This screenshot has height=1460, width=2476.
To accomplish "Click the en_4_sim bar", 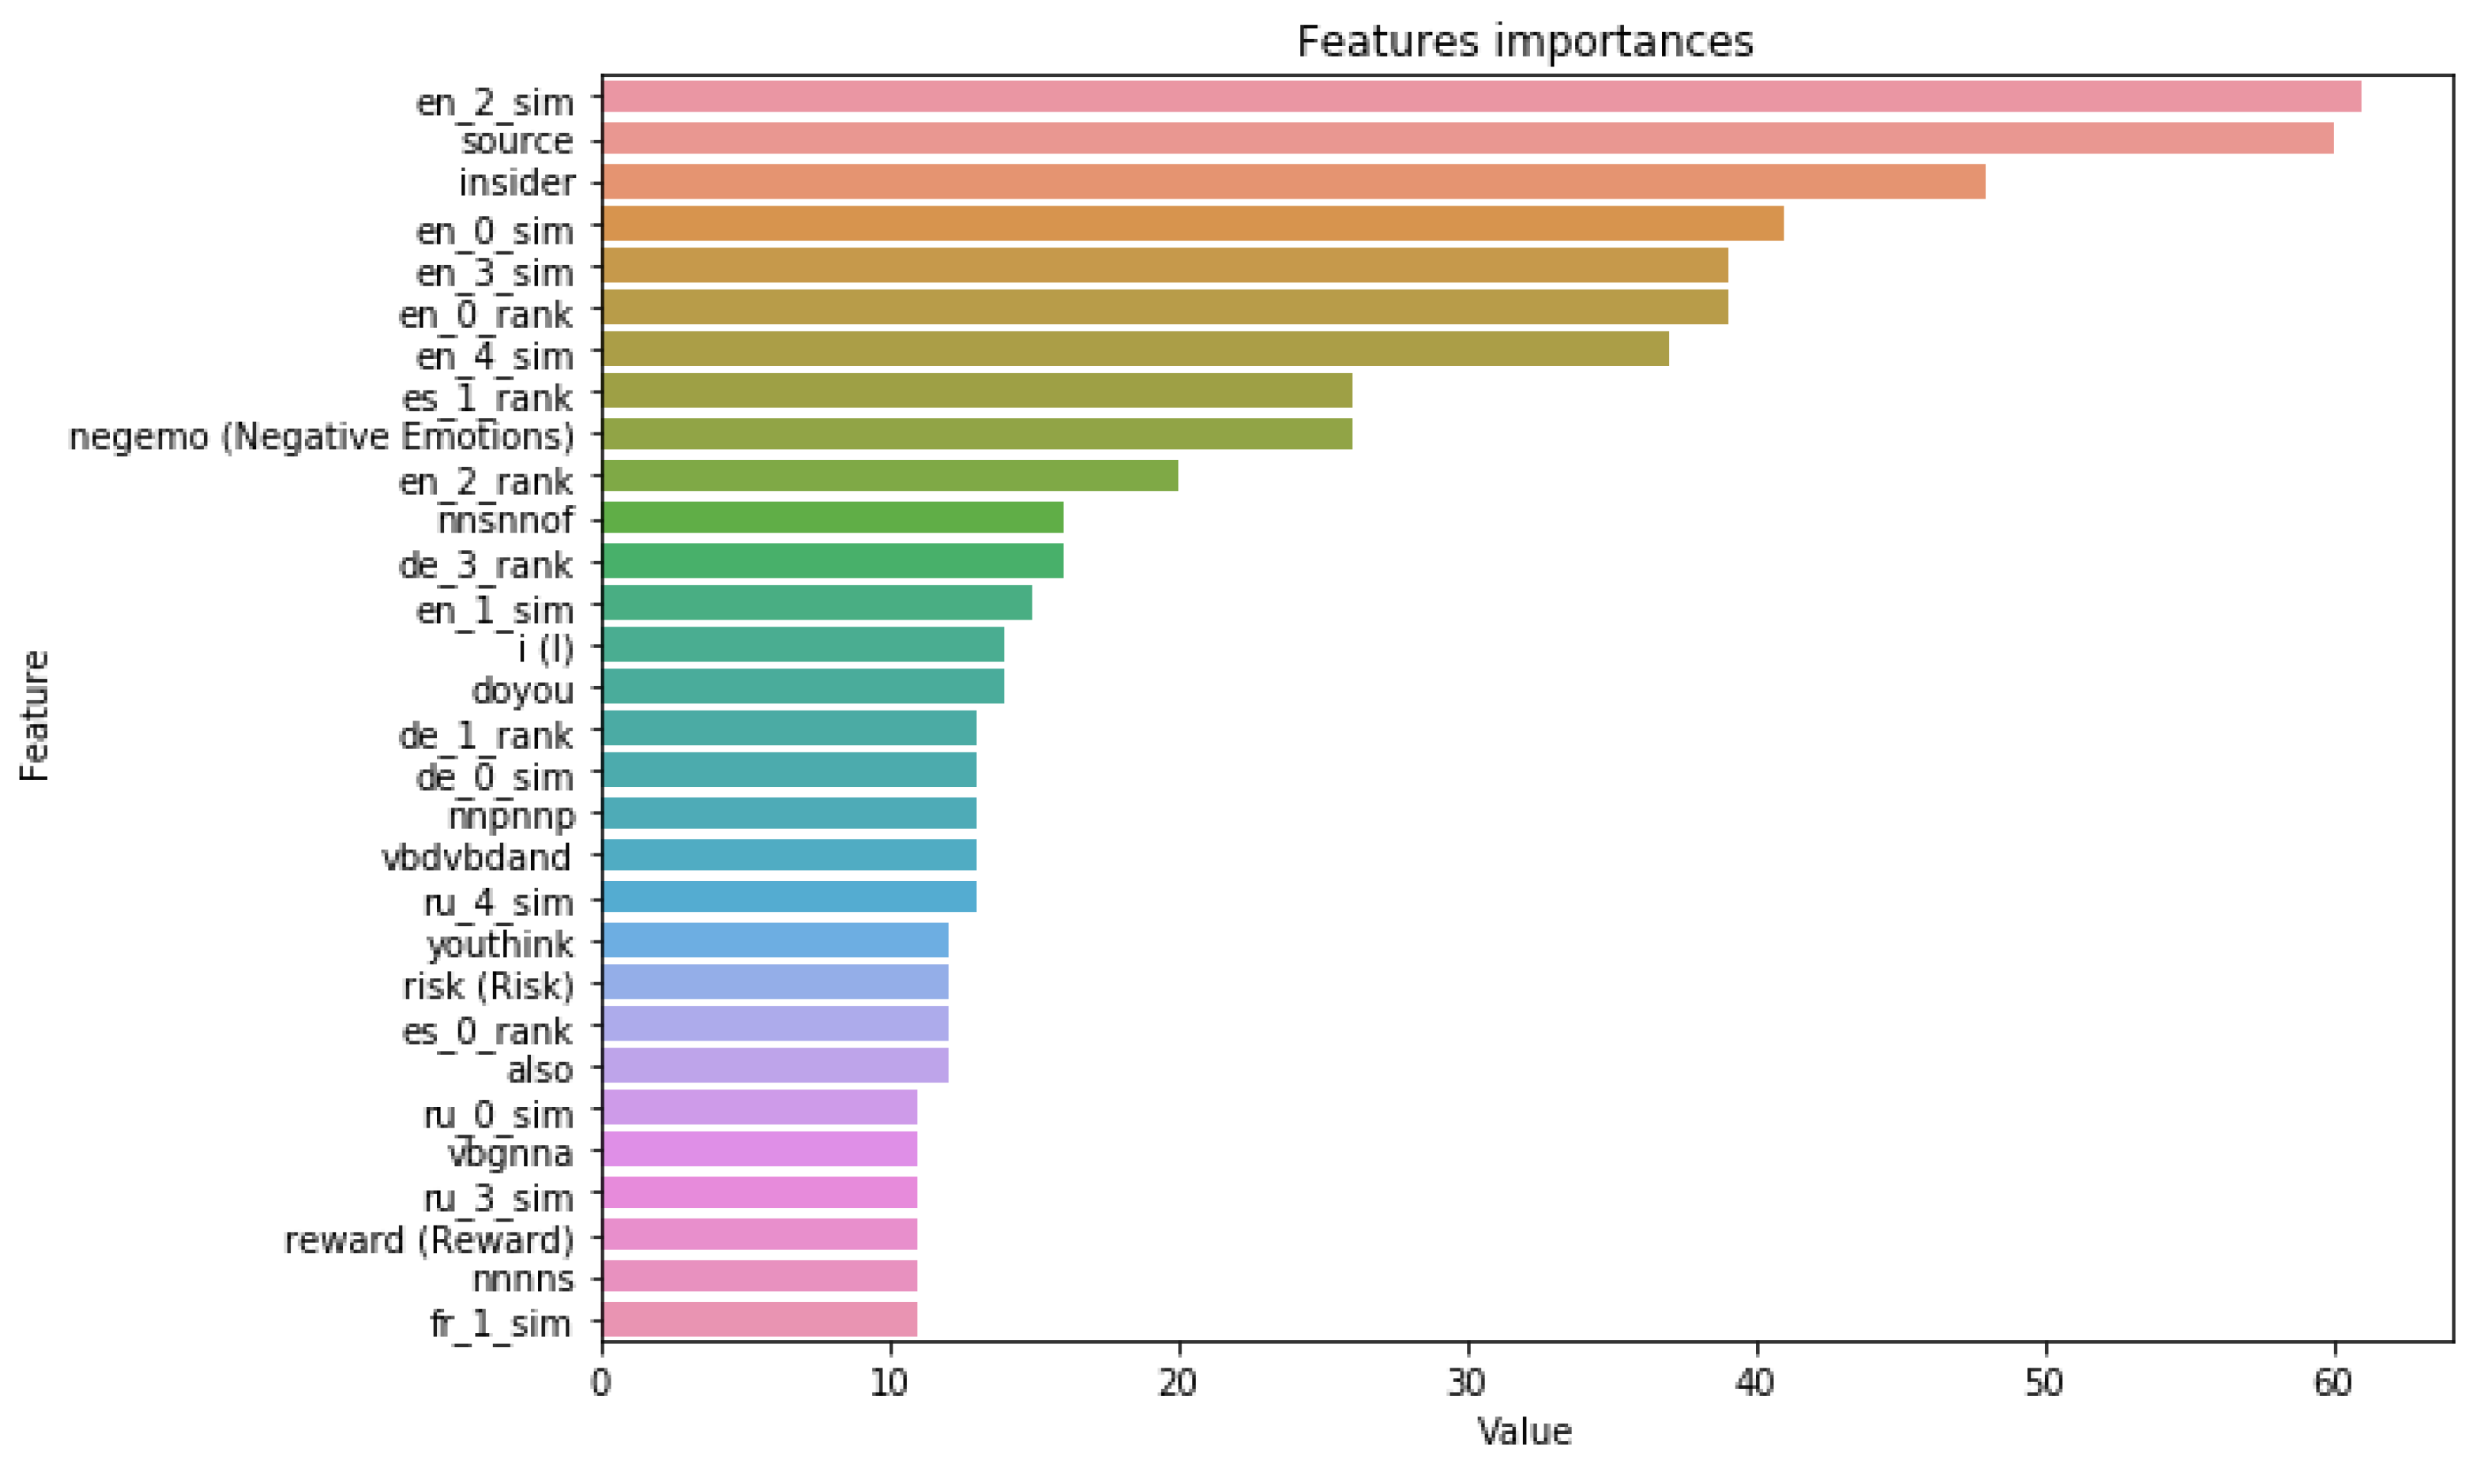I will [1135, 349].
